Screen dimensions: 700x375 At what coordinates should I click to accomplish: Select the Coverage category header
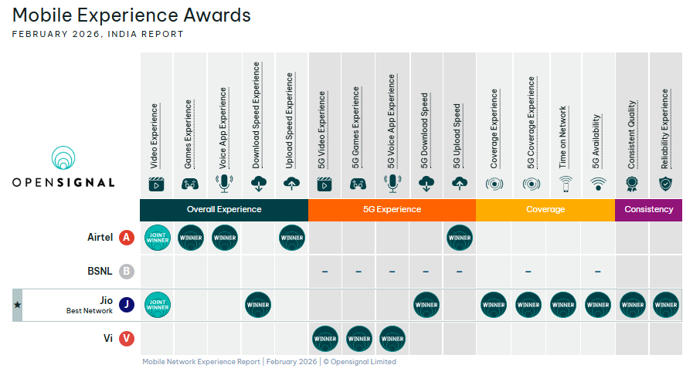[545, 210]
